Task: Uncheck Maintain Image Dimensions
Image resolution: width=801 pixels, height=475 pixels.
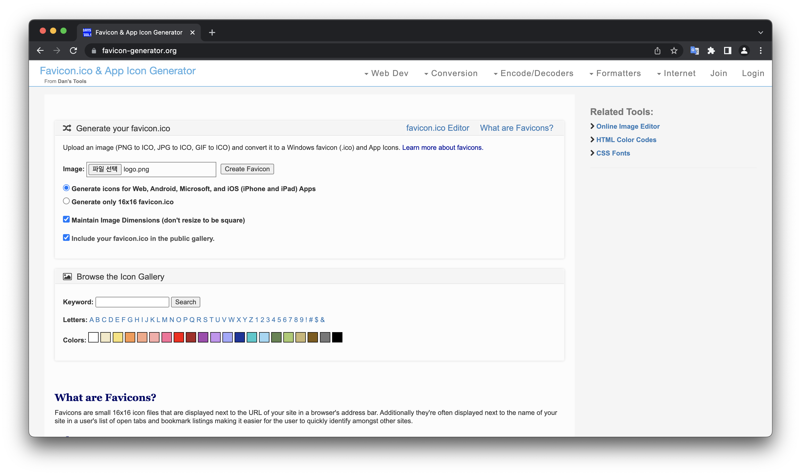Action: point(66,219)
